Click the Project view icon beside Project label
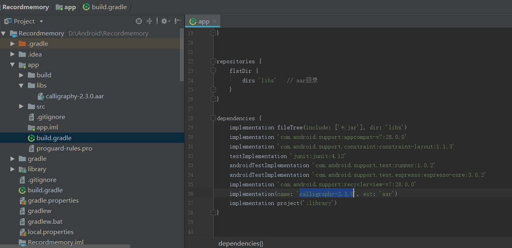This screenshot has width=512, height=248. pyautogui.click(x=8, y=21)
